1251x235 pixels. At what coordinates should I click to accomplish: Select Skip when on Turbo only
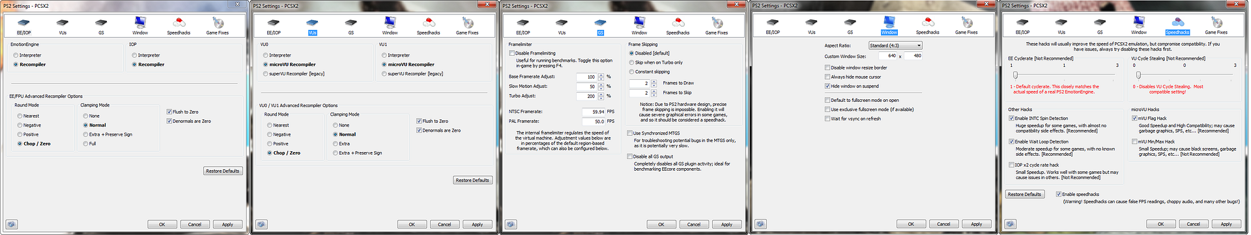click(x=656, y=62)
